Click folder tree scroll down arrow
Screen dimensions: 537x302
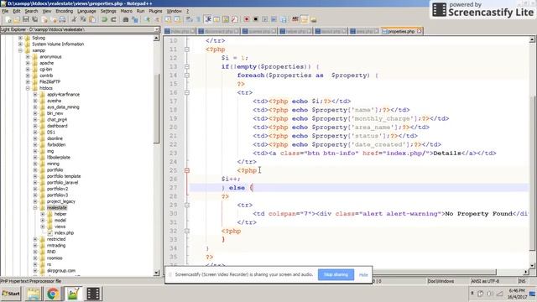(x=157, y=273)
